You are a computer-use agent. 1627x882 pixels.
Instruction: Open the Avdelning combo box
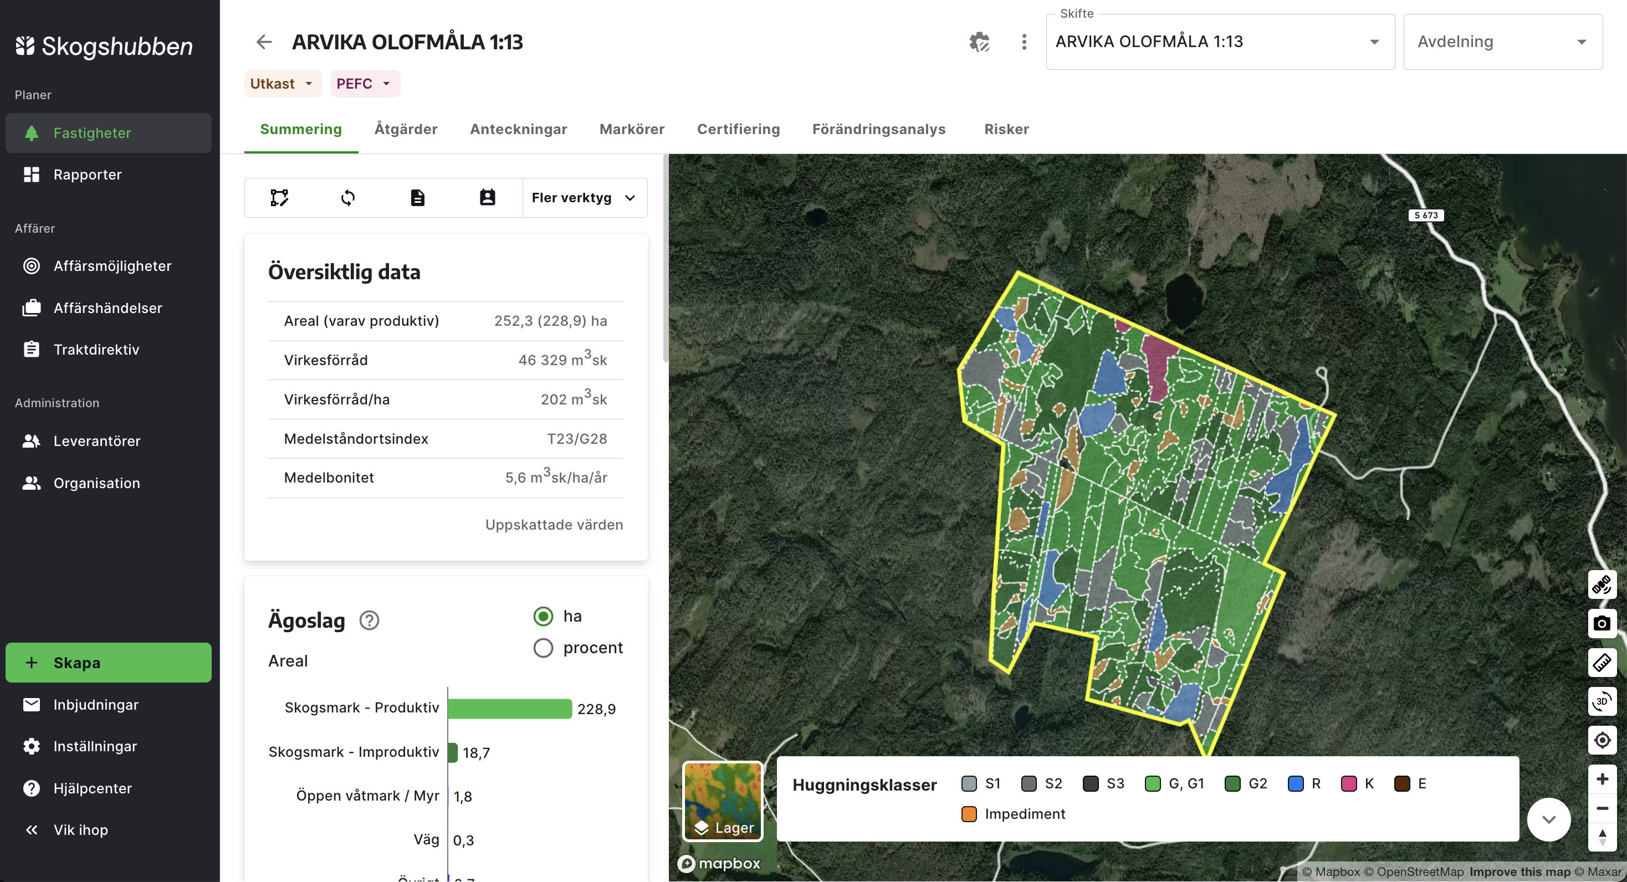point(1502,42)
